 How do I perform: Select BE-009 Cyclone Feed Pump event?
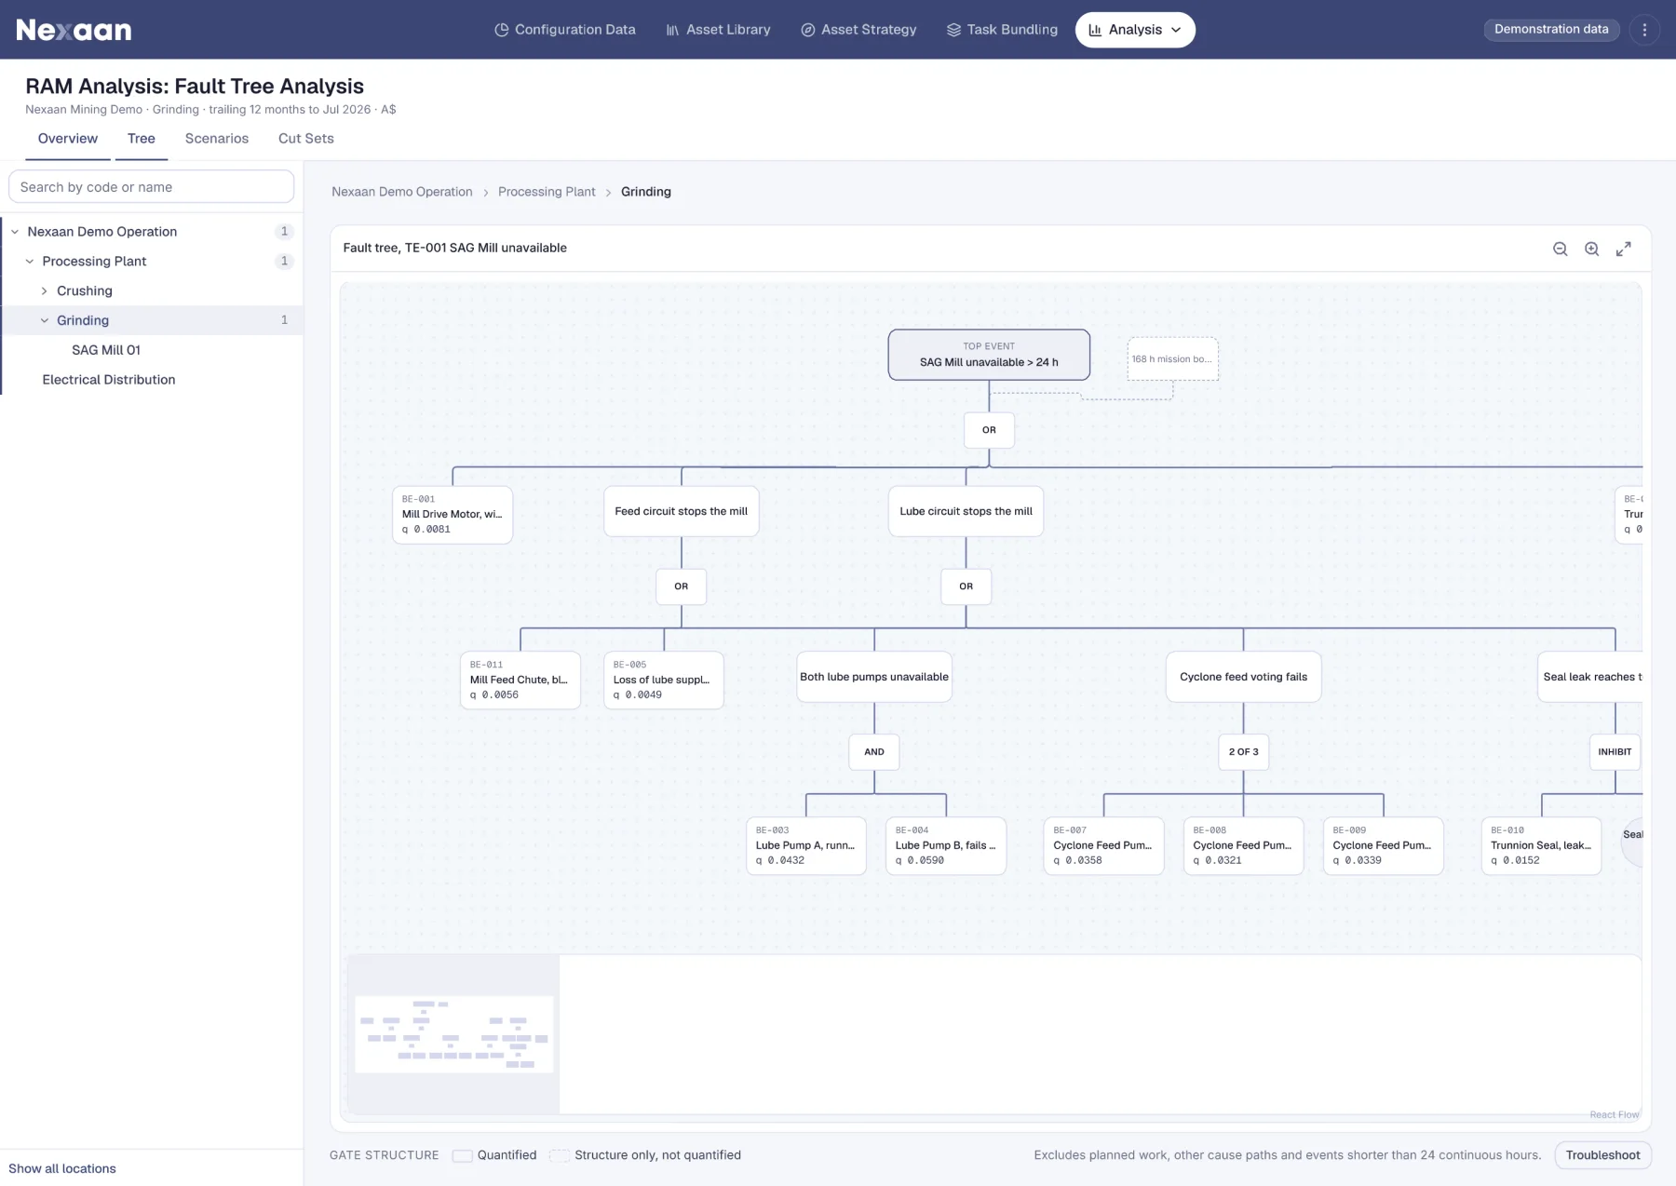pos(1384,846)
